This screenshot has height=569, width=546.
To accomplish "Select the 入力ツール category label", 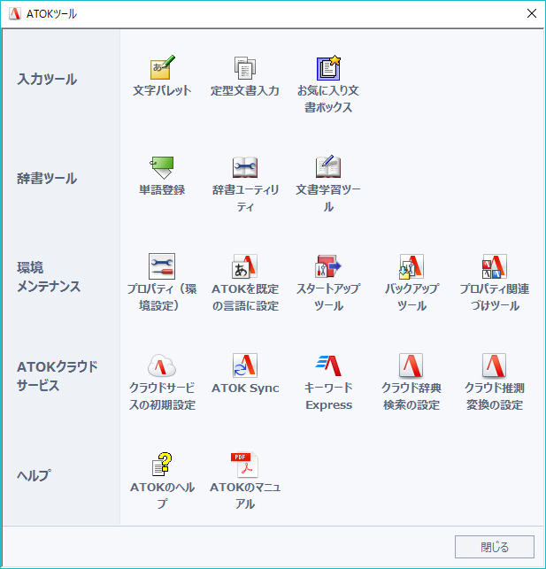I will tap(47, 79).
